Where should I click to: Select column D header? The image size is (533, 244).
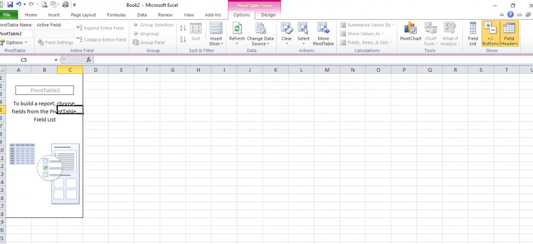tap(95, 70)
